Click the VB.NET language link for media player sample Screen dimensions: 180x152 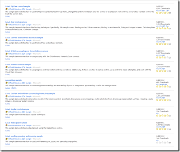(162, 127)
